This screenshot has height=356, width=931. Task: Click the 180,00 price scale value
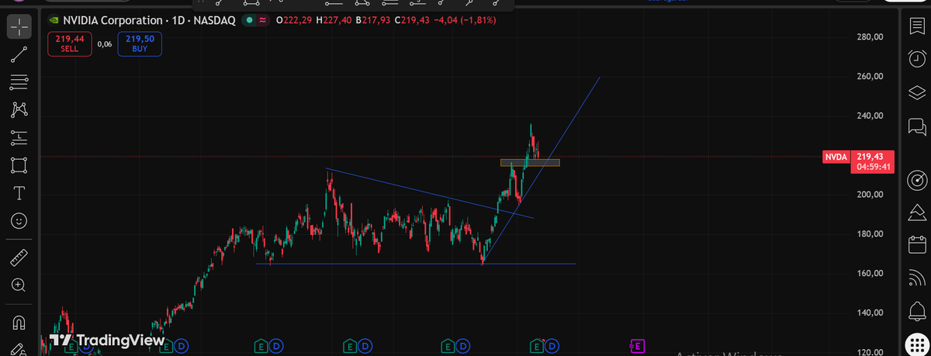[870, 234]
